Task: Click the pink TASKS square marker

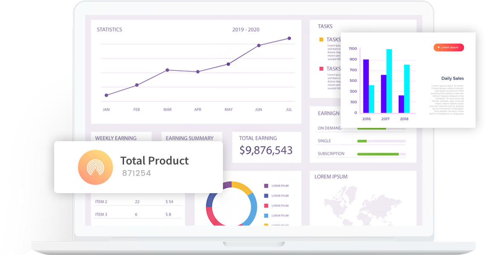Action: [x=321, y=69]
